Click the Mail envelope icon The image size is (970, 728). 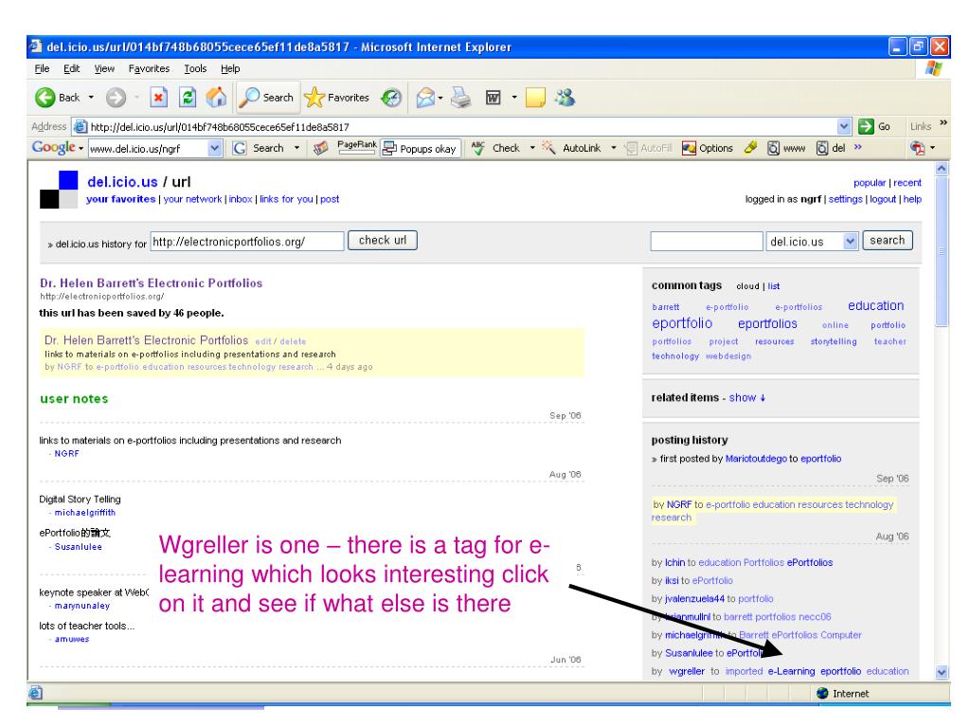(x=425, y=98)
